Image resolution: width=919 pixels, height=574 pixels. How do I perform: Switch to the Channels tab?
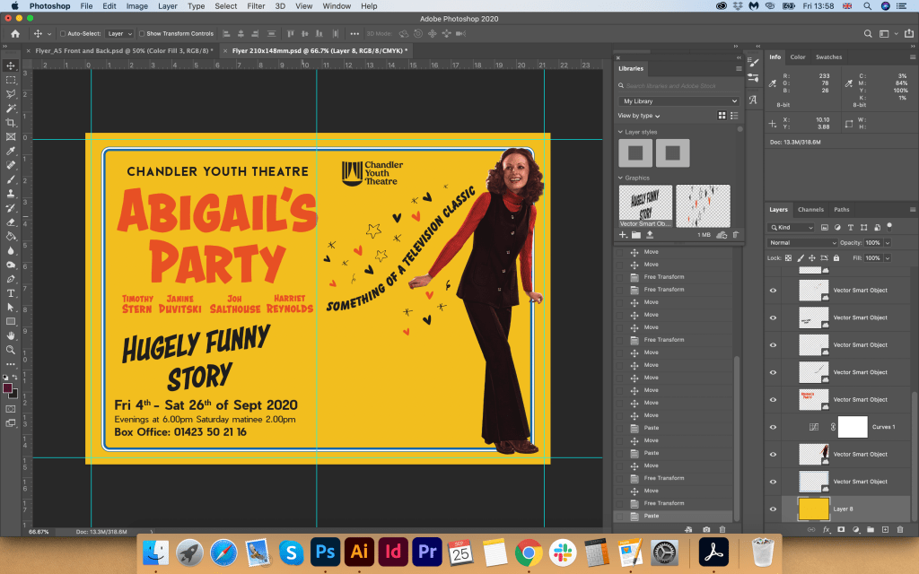(810, 210)
